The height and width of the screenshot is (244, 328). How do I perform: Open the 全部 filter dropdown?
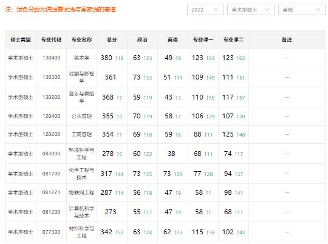[x=302, y=10]
